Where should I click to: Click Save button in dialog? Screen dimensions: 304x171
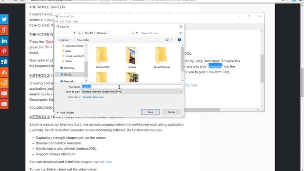coord(150,112)
